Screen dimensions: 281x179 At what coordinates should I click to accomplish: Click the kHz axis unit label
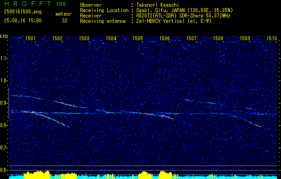(x=4, y=36)
